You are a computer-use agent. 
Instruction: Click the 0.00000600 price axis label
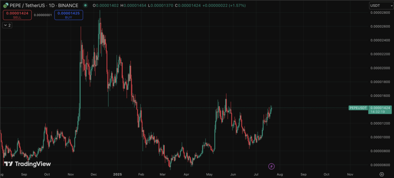coord(380,165)
